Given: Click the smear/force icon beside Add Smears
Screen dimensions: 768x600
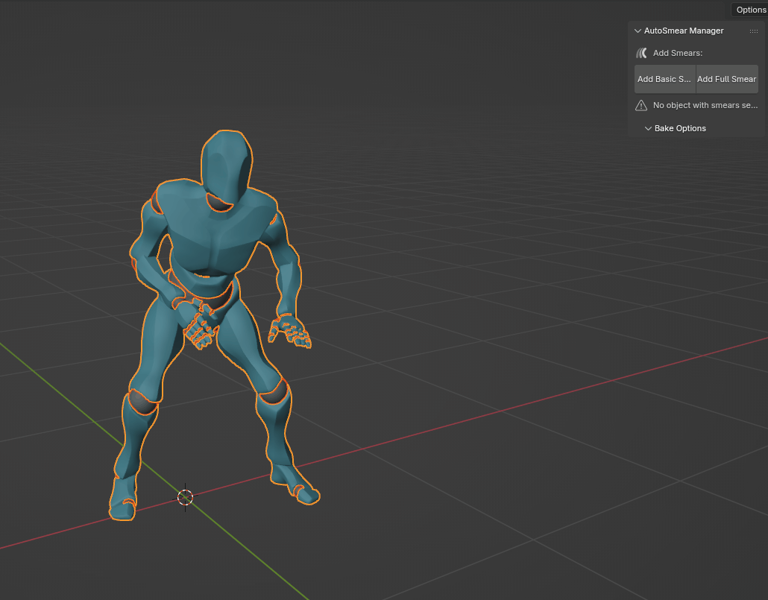Looking at the screenshot, I should coord(641,53).
